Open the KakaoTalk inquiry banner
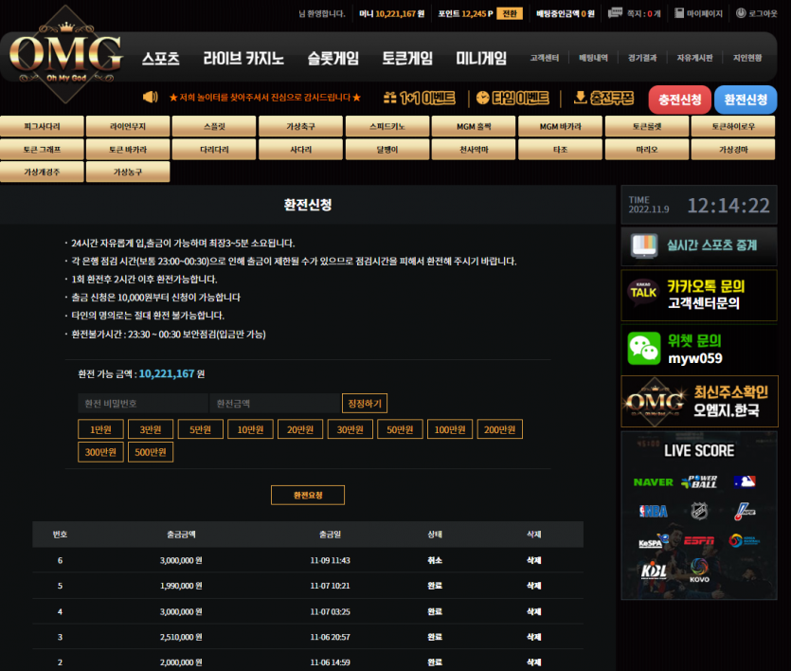 (699, 295)
